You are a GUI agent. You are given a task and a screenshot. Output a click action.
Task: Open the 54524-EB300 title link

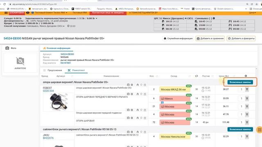12,38
